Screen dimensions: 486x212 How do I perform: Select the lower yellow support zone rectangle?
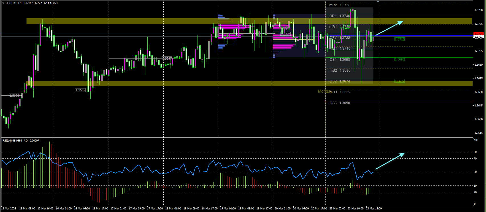pos(249,84)
